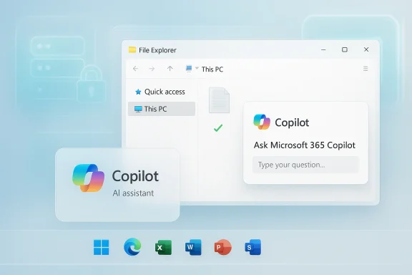Maximize the File Explorer window
Screen dimensions: 412x275
pyautogui.click(x=345, y=49)
